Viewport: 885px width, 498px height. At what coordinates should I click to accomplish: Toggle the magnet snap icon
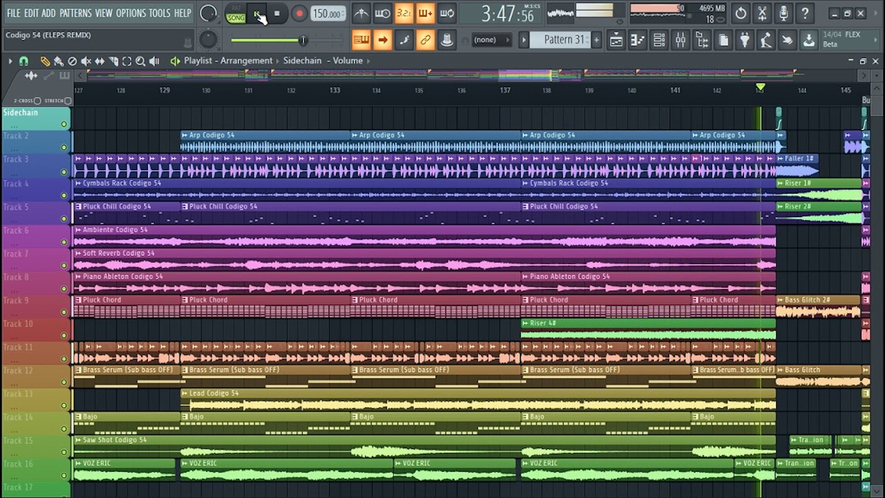24,61
